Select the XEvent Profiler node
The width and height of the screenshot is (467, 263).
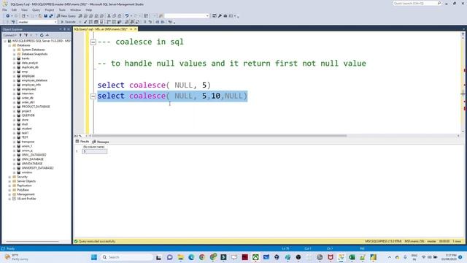point(26,199)
